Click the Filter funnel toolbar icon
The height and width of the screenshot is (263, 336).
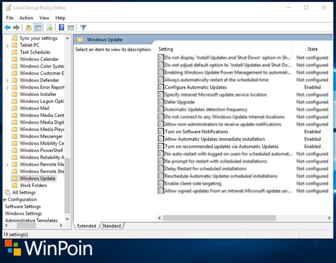coord(83,27)
